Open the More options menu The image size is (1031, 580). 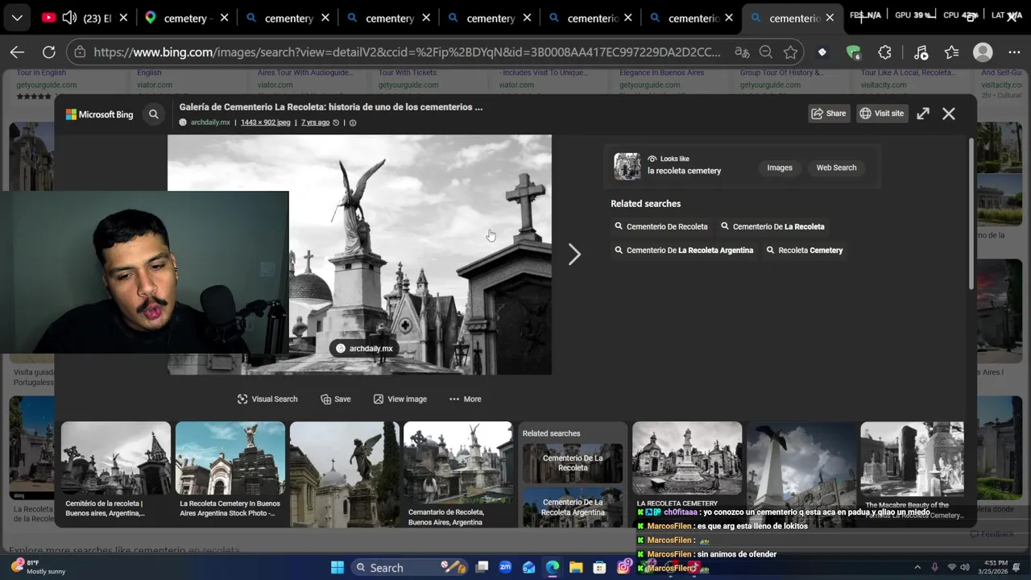click(x=466, y=399)
